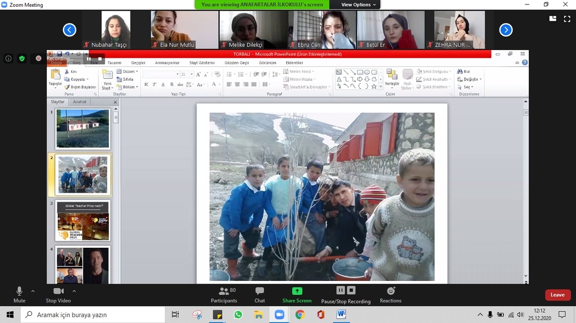576x323 pixels.
Task: Click the green encryption shield icon
Action: 22,58
